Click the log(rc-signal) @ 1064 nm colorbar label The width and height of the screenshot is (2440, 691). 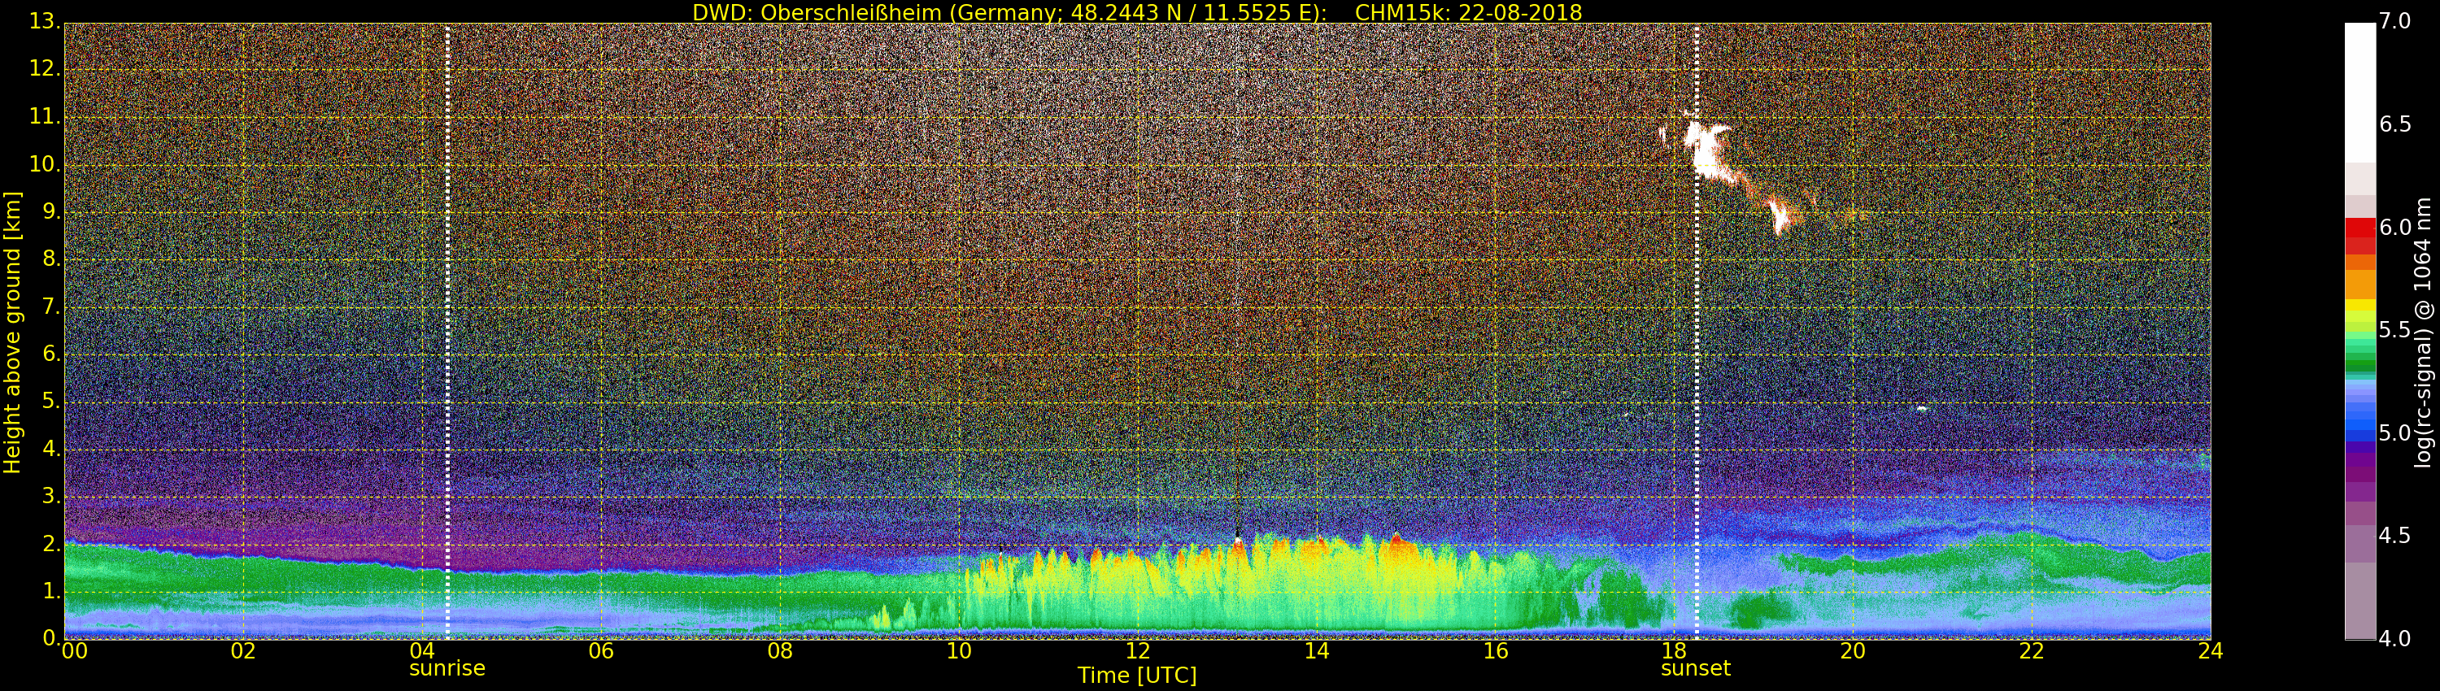pos(2423,332)
